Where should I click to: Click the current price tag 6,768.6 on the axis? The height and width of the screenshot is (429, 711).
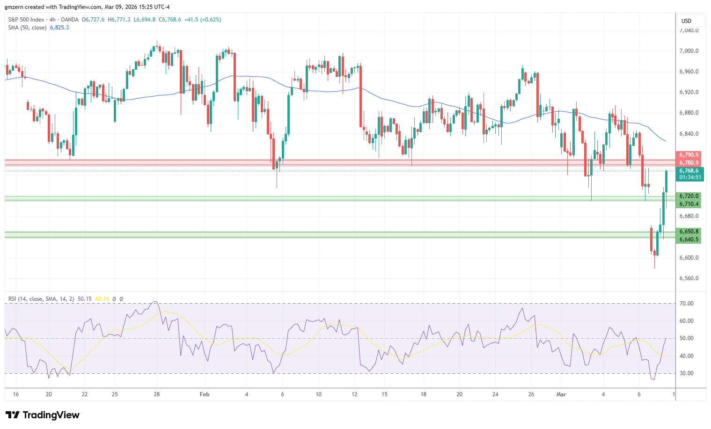[689, 171]
